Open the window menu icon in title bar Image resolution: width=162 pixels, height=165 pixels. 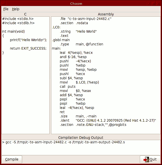click(3, 3)
